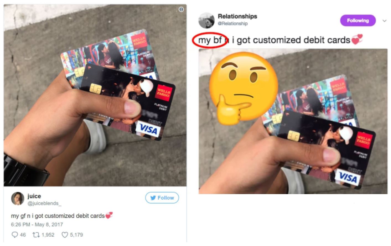Open the @Relationship handle link
391x246 pixels.
(x=233, y=24)
